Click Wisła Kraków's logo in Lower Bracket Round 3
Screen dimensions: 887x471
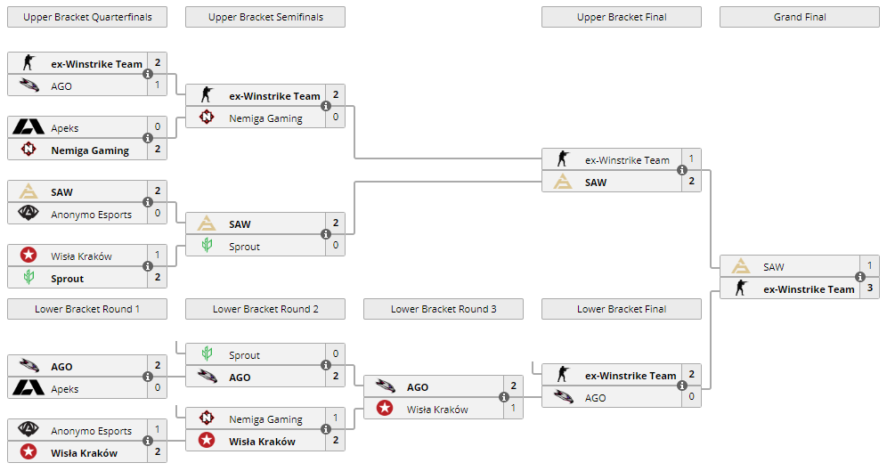[x=385, y=410]
